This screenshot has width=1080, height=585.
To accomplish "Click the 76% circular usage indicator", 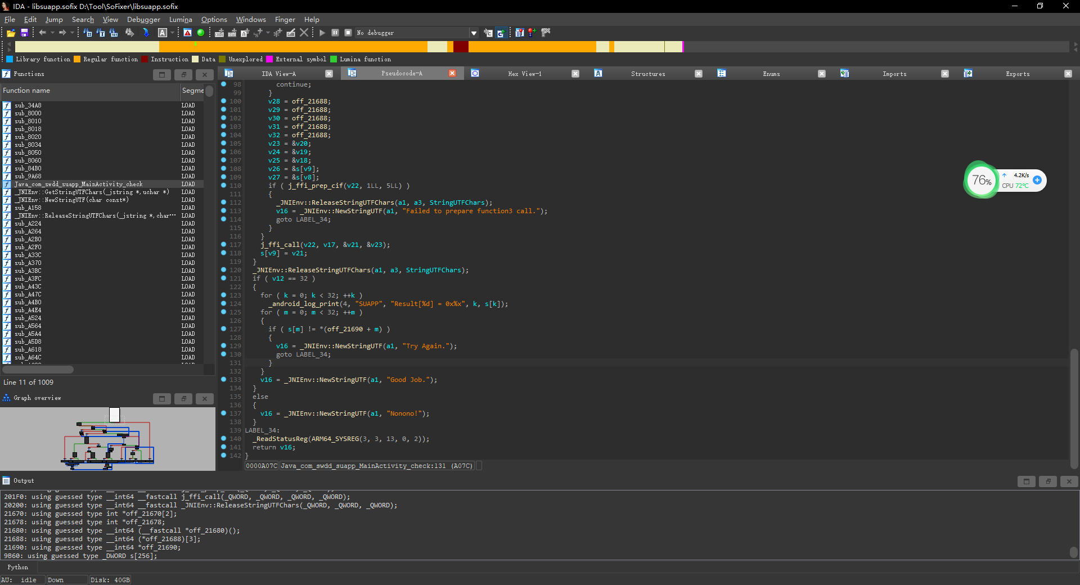I will (x=982, y=180).
